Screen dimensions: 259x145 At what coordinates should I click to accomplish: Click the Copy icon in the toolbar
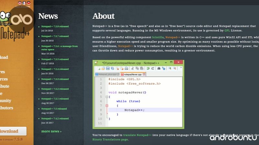click(x=137, y=68)
